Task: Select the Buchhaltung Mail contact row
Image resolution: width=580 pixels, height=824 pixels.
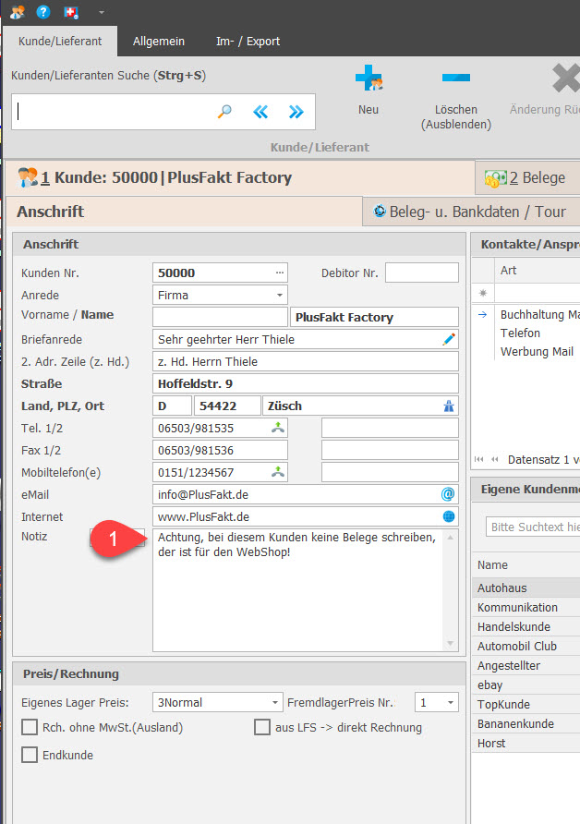Action: tap(537, 314)
